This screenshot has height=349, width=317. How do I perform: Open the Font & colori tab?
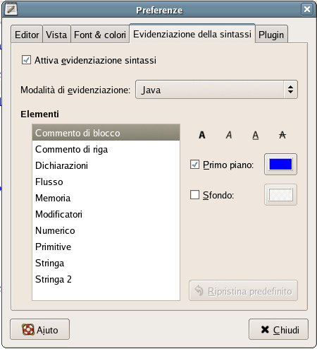(x=100, y=35)
